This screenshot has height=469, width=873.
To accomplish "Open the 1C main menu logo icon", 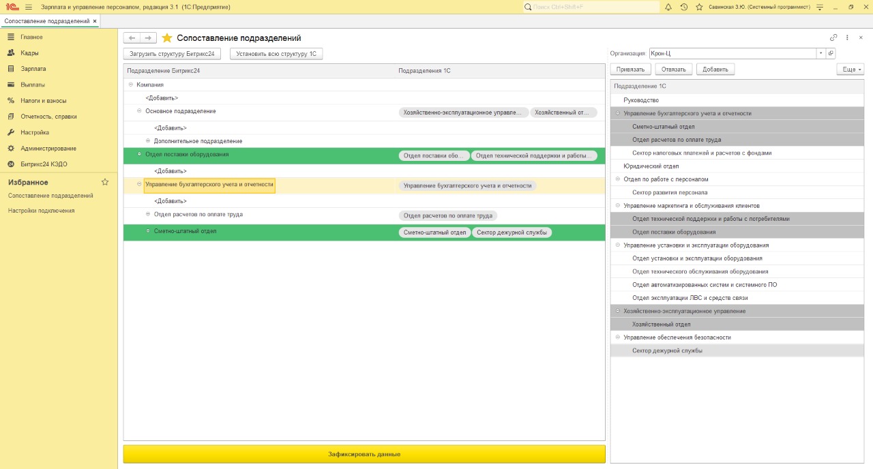I will (12, 7).
